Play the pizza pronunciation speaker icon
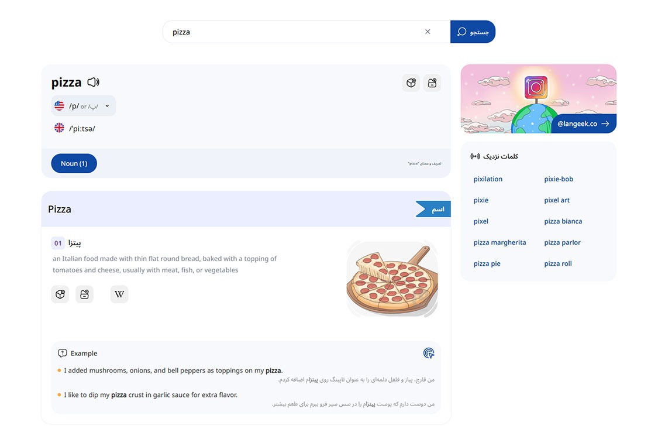The image size is (658, 439). pos(93,83)
